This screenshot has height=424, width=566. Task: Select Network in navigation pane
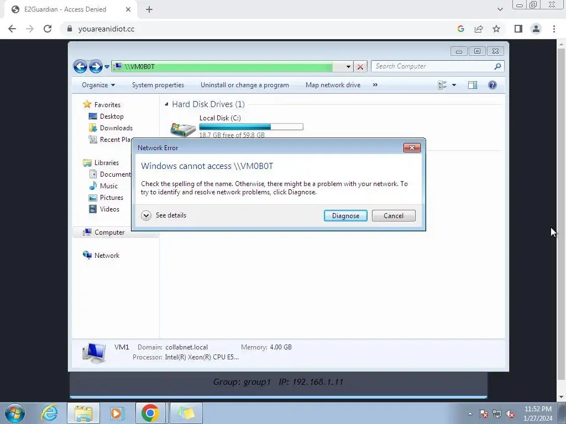[x=107, y=256]
